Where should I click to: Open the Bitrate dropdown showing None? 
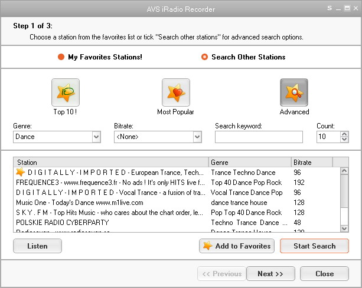197,137
